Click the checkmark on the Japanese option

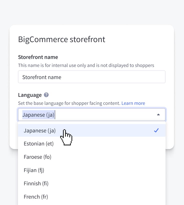156,130
